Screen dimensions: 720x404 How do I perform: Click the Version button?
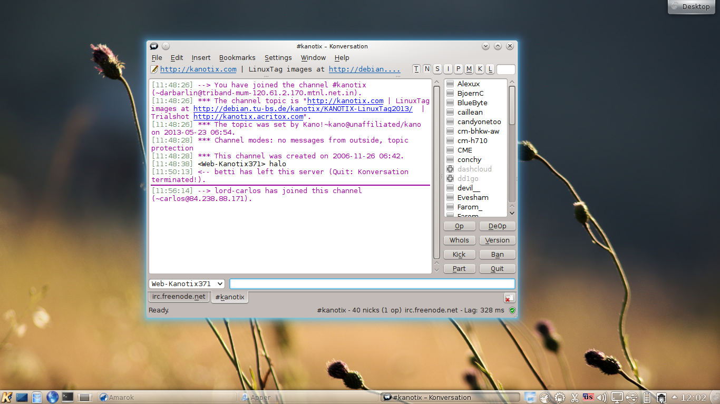click(497, 240)
